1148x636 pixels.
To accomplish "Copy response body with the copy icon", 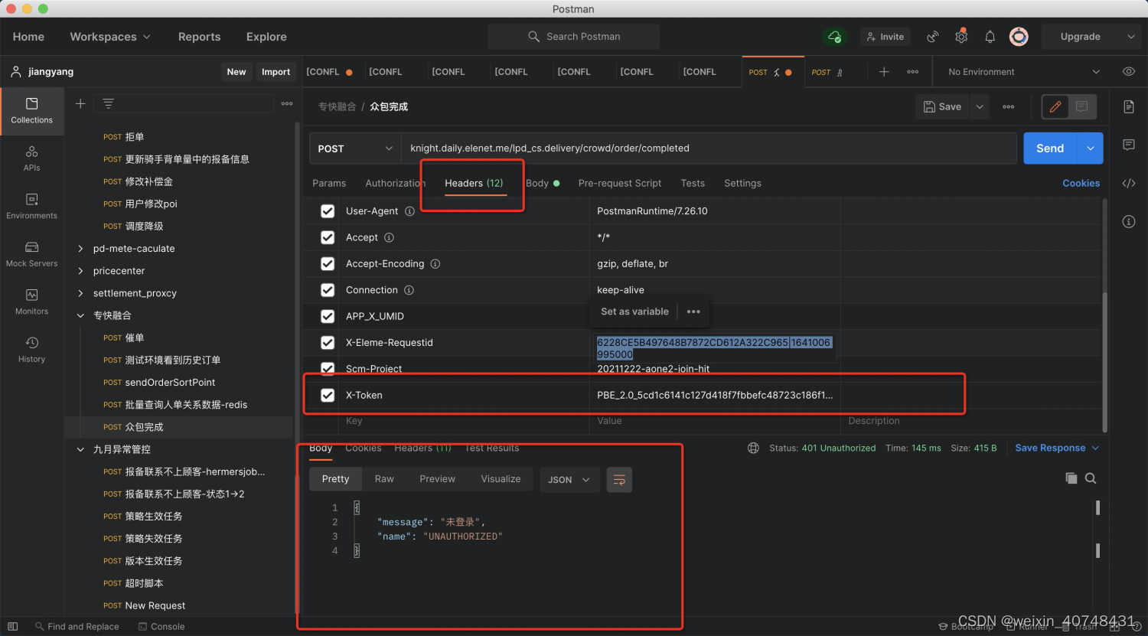I will click(1071, 478).
